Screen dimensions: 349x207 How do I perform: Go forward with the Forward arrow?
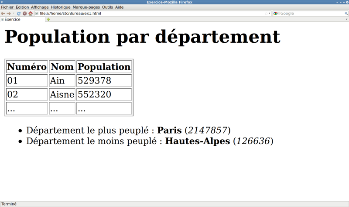(x=9, y=14)
